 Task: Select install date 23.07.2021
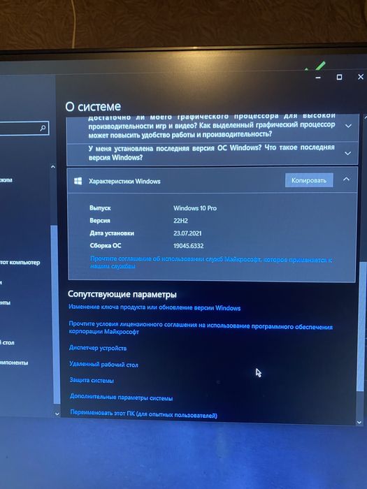(187, 233)
